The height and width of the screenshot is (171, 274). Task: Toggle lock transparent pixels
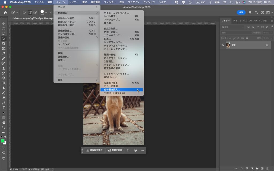[x=230, y=38]
